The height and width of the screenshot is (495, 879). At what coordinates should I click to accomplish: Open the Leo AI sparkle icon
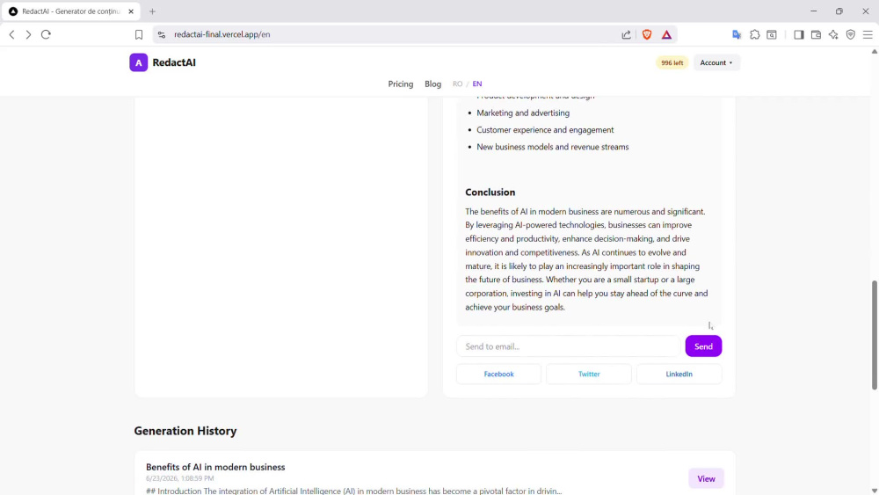pos(833,34)
